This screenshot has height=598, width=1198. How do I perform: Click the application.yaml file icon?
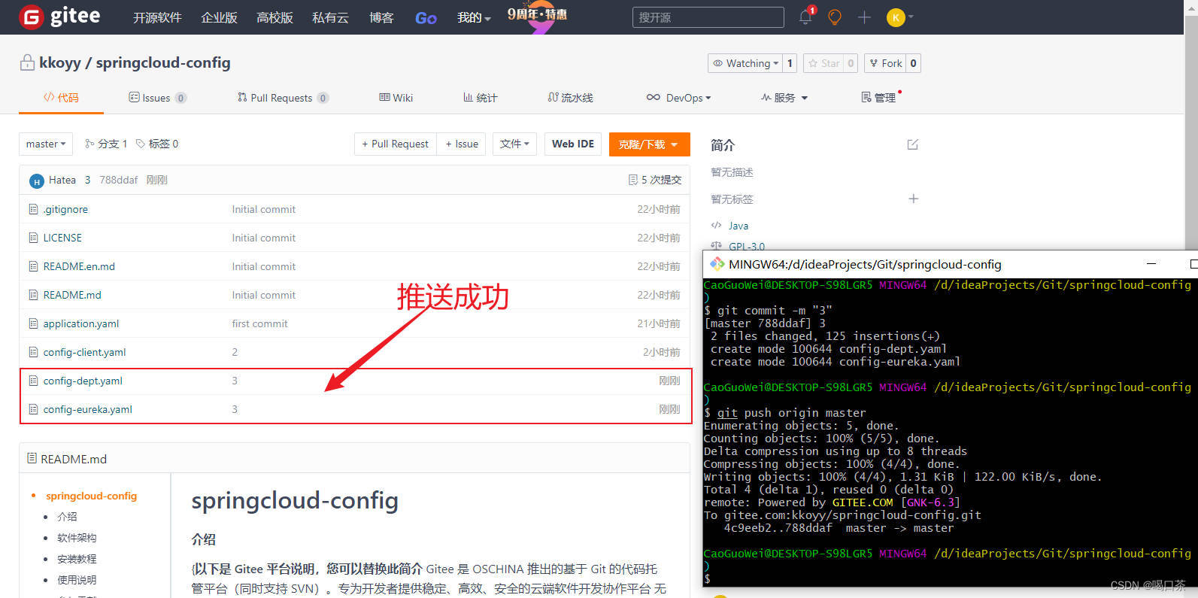(33, 323)
